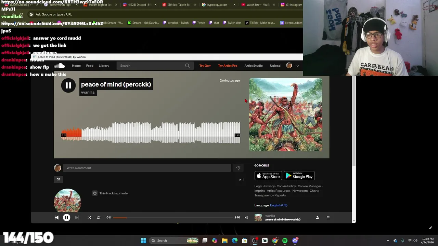Image resolution: width=438 pixels, height=246 pixels.
Task: Open the Try Go+ link
Action: tap(205, 66)
